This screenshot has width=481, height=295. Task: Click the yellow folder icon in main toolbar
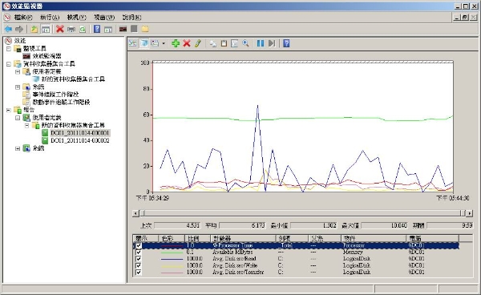click(x=145, y=29)
